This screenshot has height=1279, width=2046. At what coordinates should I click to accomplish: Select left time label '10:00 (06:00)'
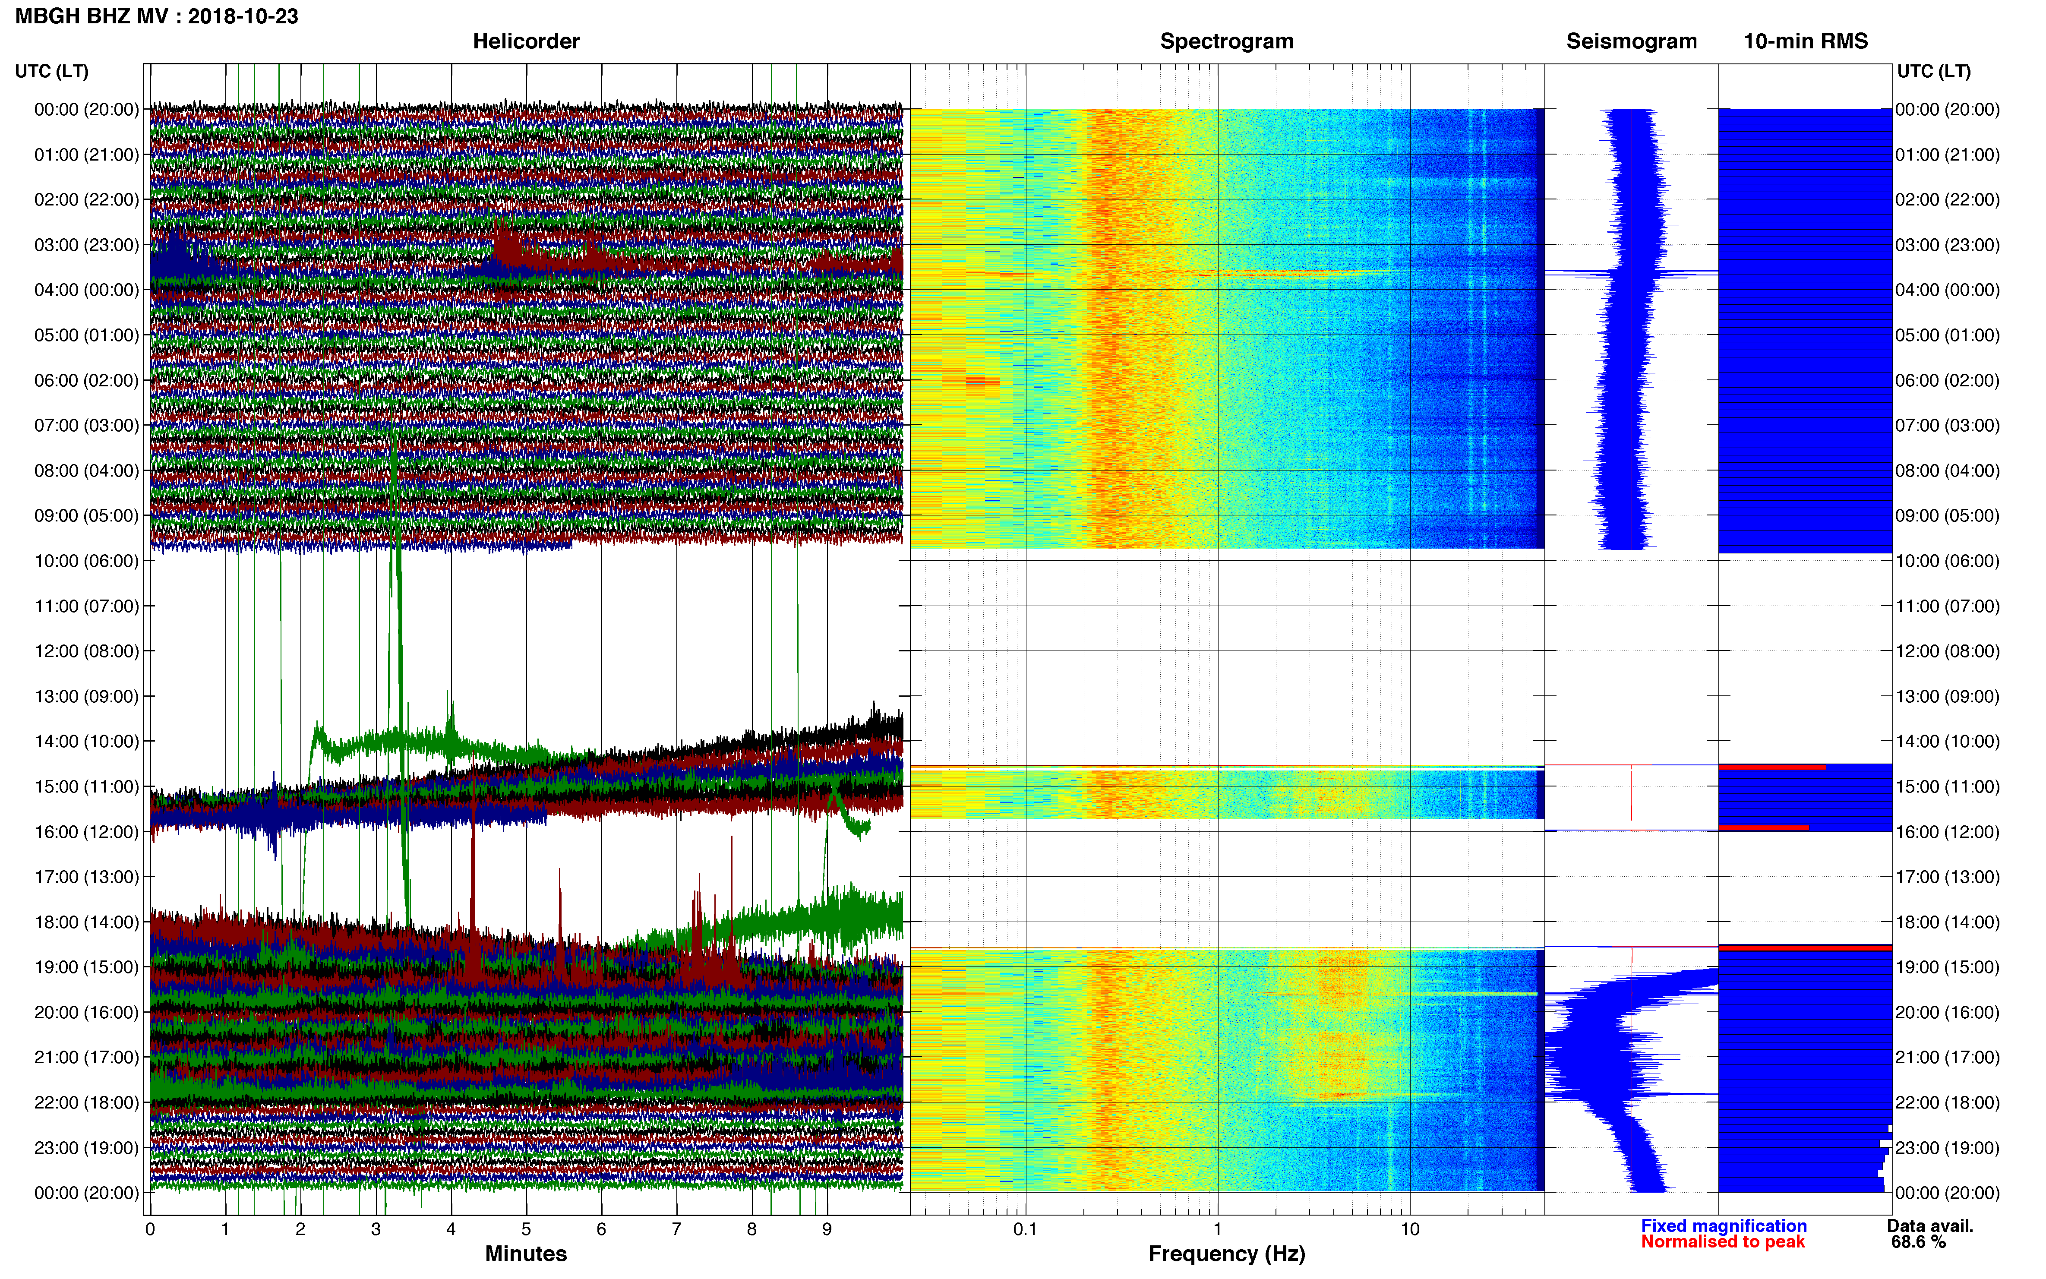[86, 561]
